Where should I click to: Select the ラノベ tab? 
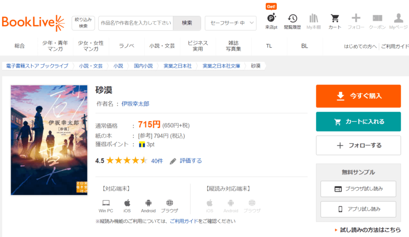[127, 46]
